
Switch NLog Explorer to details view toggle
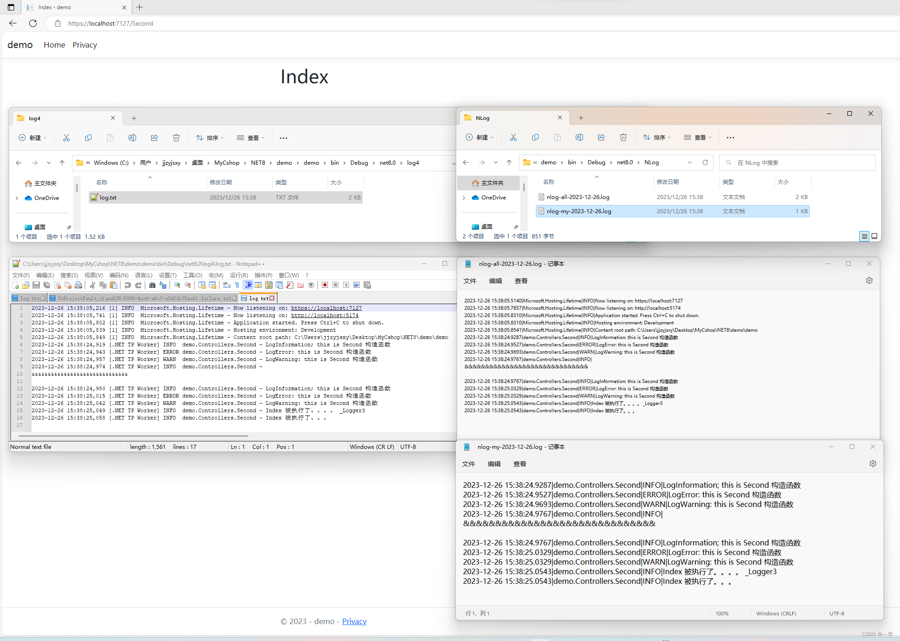pyautogui.click(x=864, y=236)
